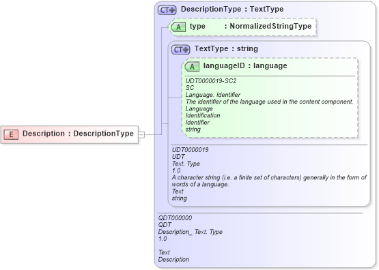The width and height of the screenshot is (379, 270).
Task: Click the A attribute icon beside languageID
Action: click(x=192, y=66)
